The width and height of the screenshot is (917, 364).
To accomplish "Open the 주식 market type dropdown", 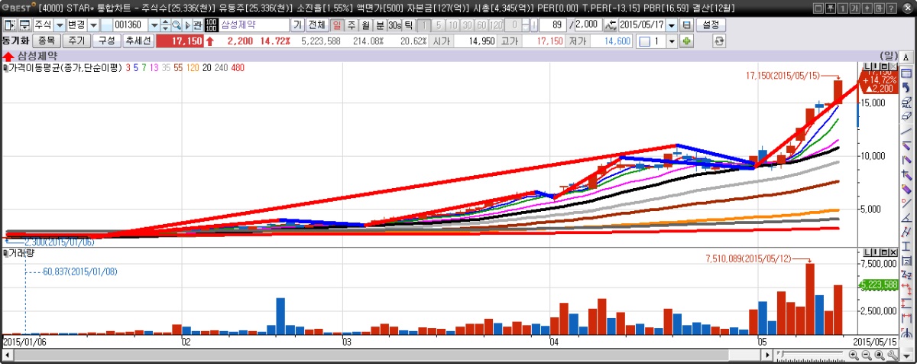I will click(60, 24).
